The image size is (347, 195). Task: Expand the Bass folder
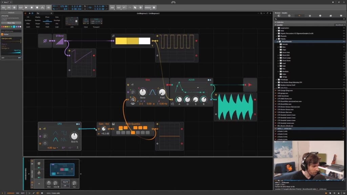(x=278, y=47)
